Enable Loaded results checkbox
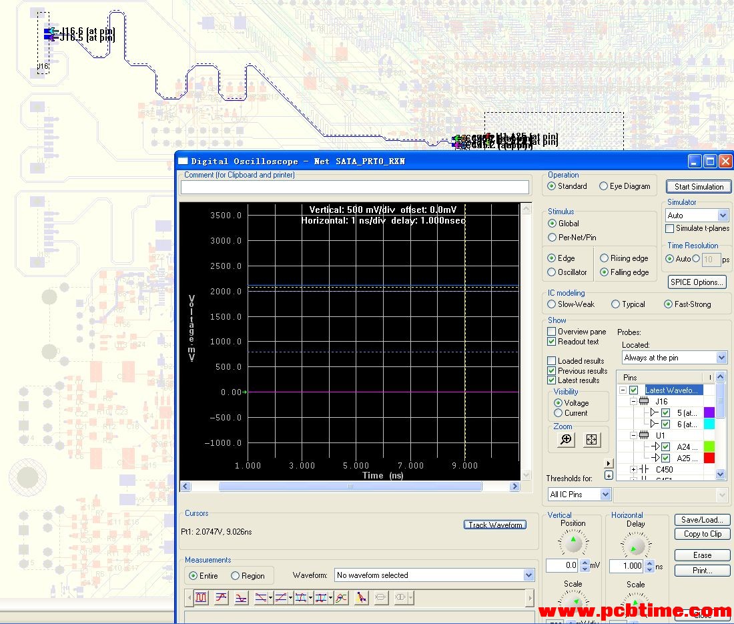The height and width of the screenshot is (624, 734). pyautogui.click(x=552, y=361)
